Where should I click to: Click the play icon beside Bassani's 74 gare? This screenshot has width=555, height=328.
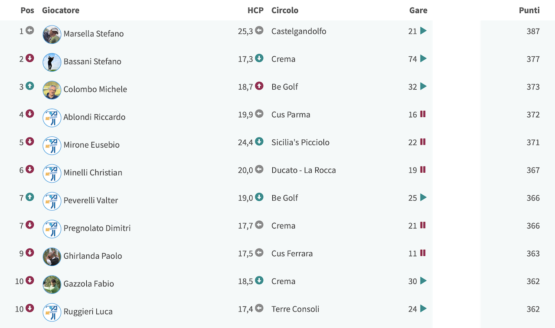point(424,58)
